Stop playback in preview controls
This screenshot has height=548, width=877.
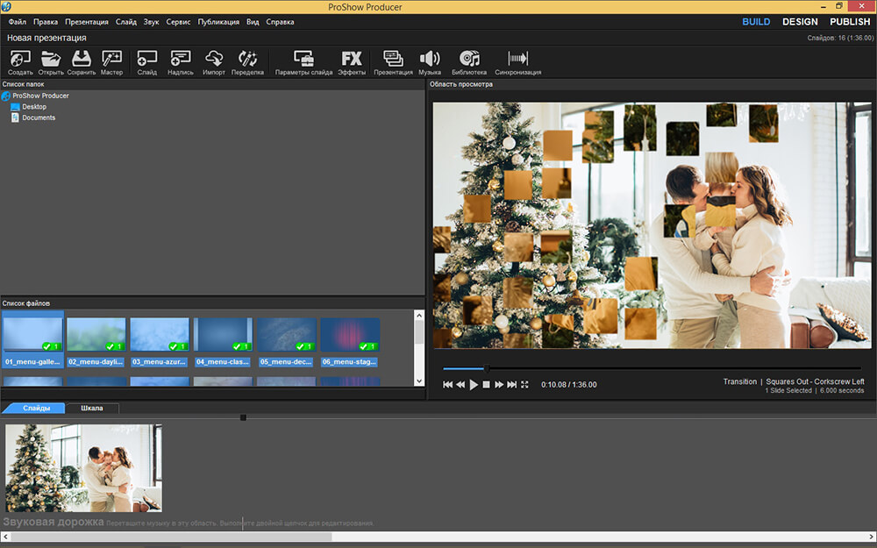[x=486, y=385]
